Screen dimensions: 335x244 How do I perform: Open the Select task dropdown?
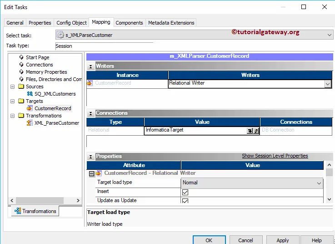pos(329,35)
